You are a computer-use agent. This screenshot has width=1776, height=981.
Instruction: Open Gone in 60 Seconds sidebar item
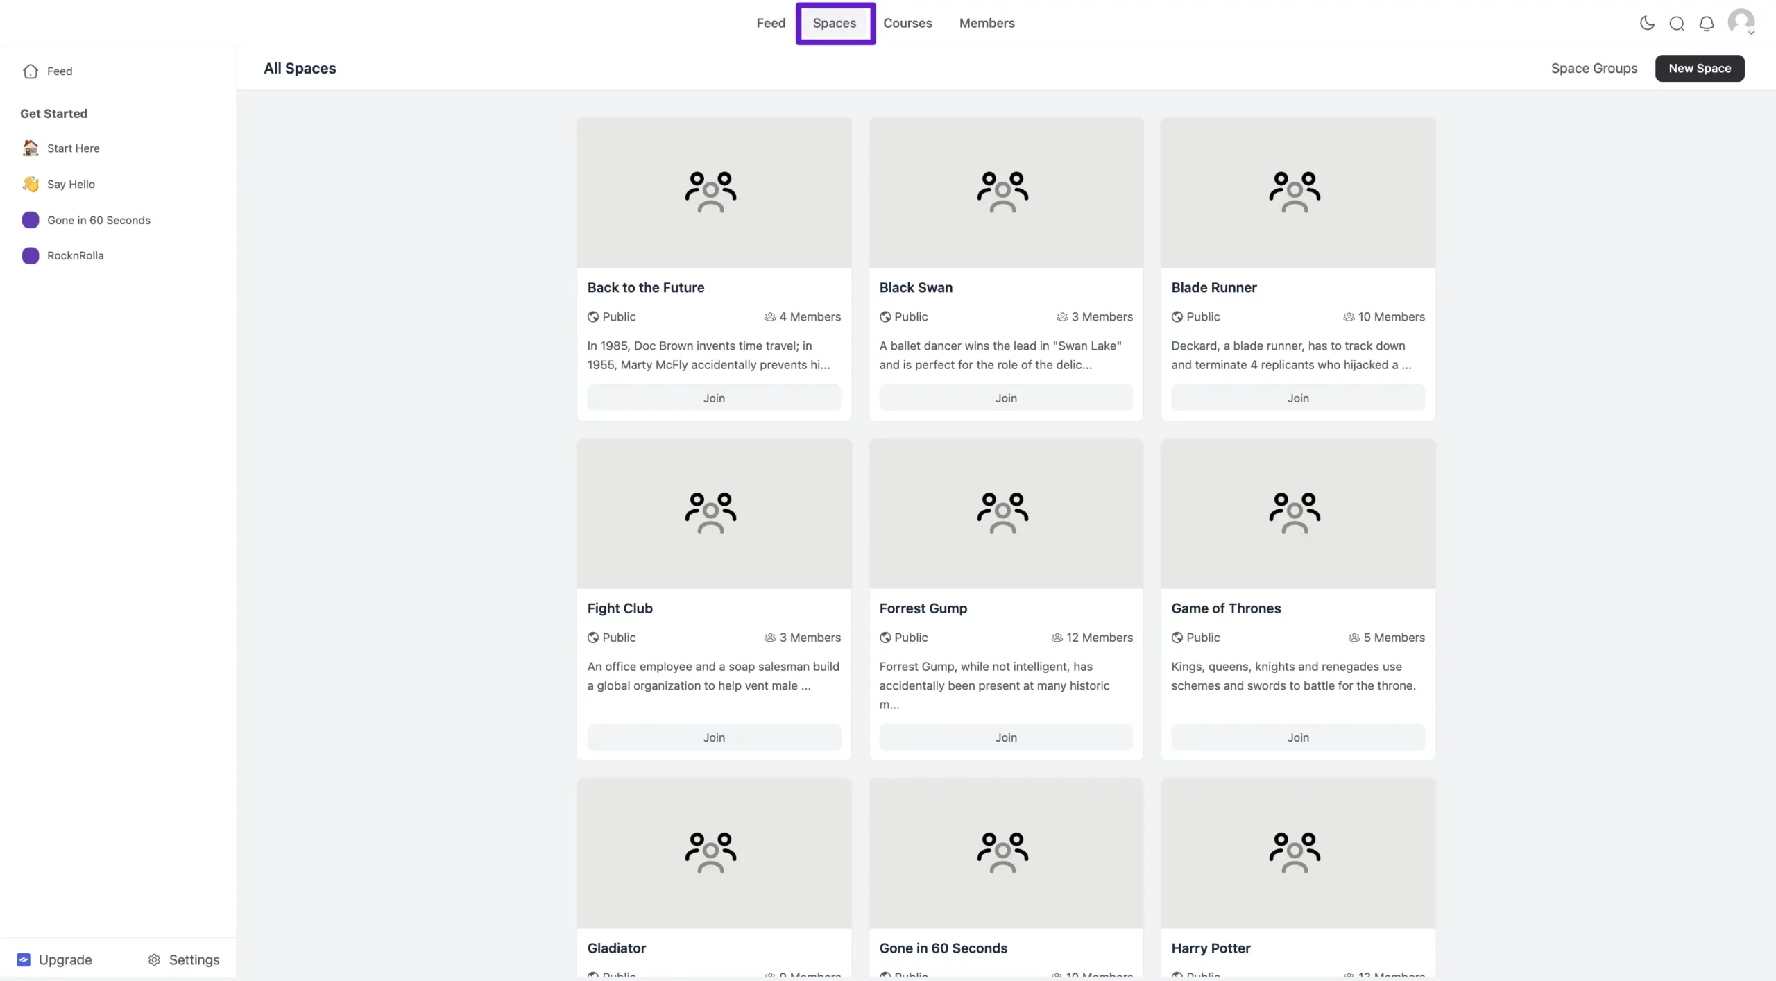99,220
